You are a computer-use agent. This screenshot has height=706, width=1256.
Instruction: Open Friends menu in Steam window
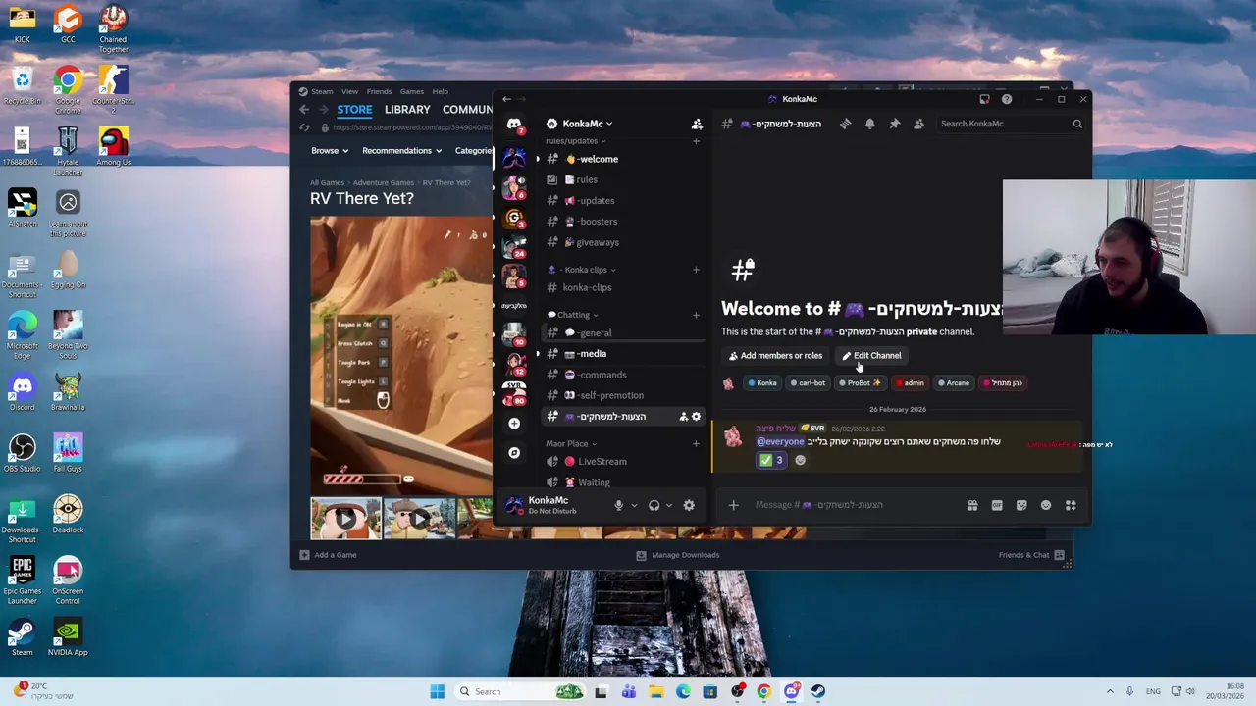(x=379, y=91)
